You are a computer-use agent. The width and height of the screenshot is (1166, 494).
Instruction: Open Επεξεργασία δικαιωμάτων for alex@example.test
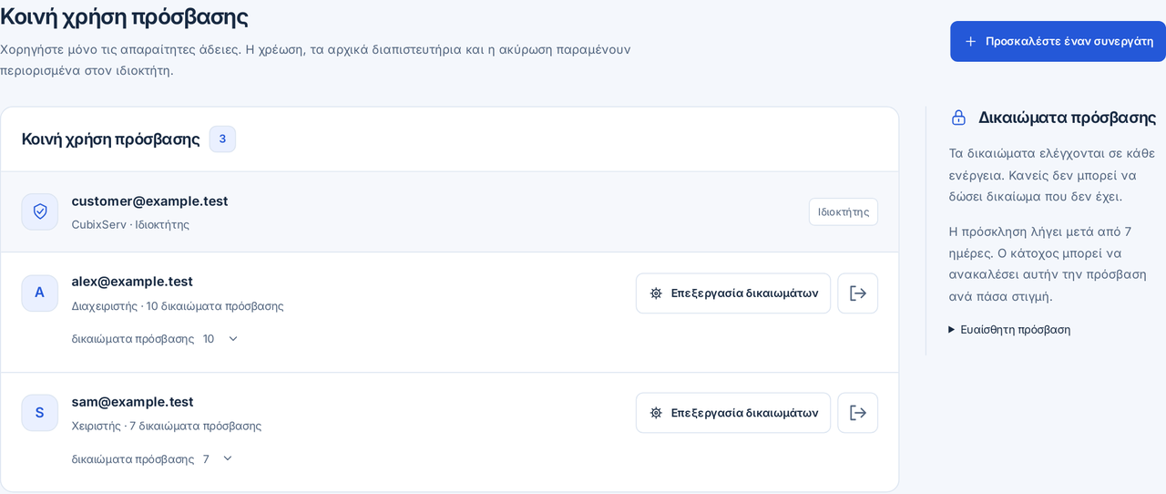[x=733, y=293]
